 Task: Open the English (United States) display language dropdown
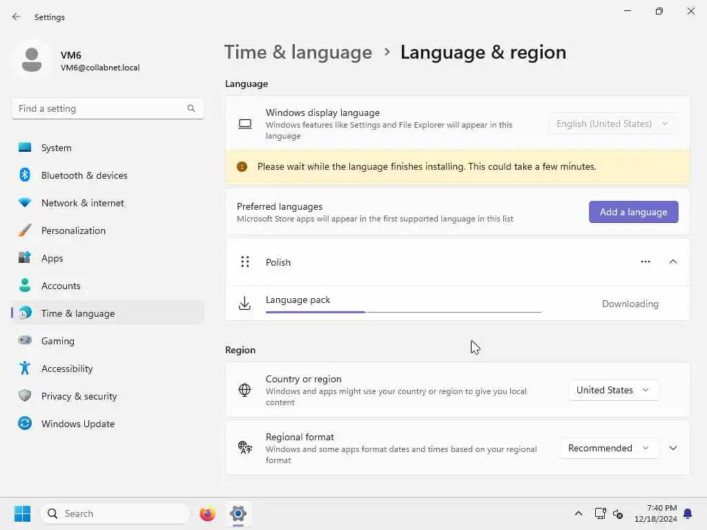613,124
